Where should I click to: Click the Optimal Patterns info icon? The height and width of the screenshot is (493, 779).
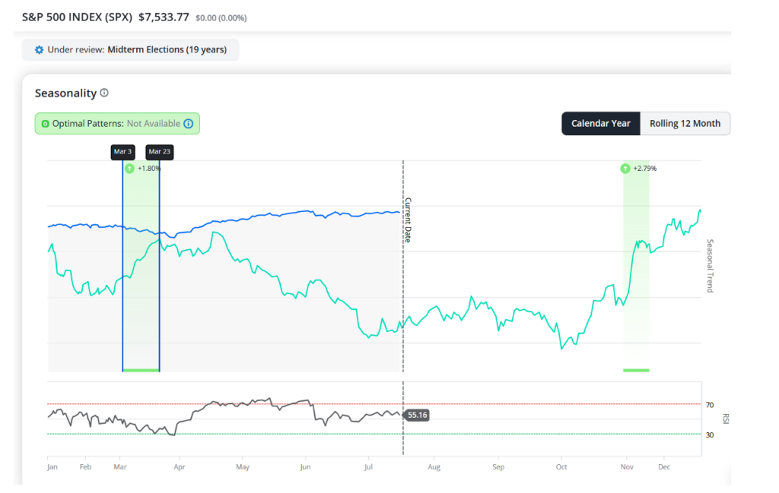[x=189, y=124]
